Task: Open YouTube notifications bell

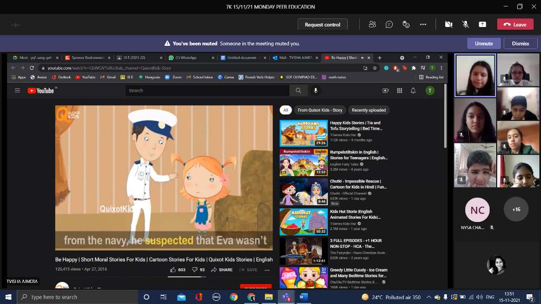Action: [x=413, y=91]
